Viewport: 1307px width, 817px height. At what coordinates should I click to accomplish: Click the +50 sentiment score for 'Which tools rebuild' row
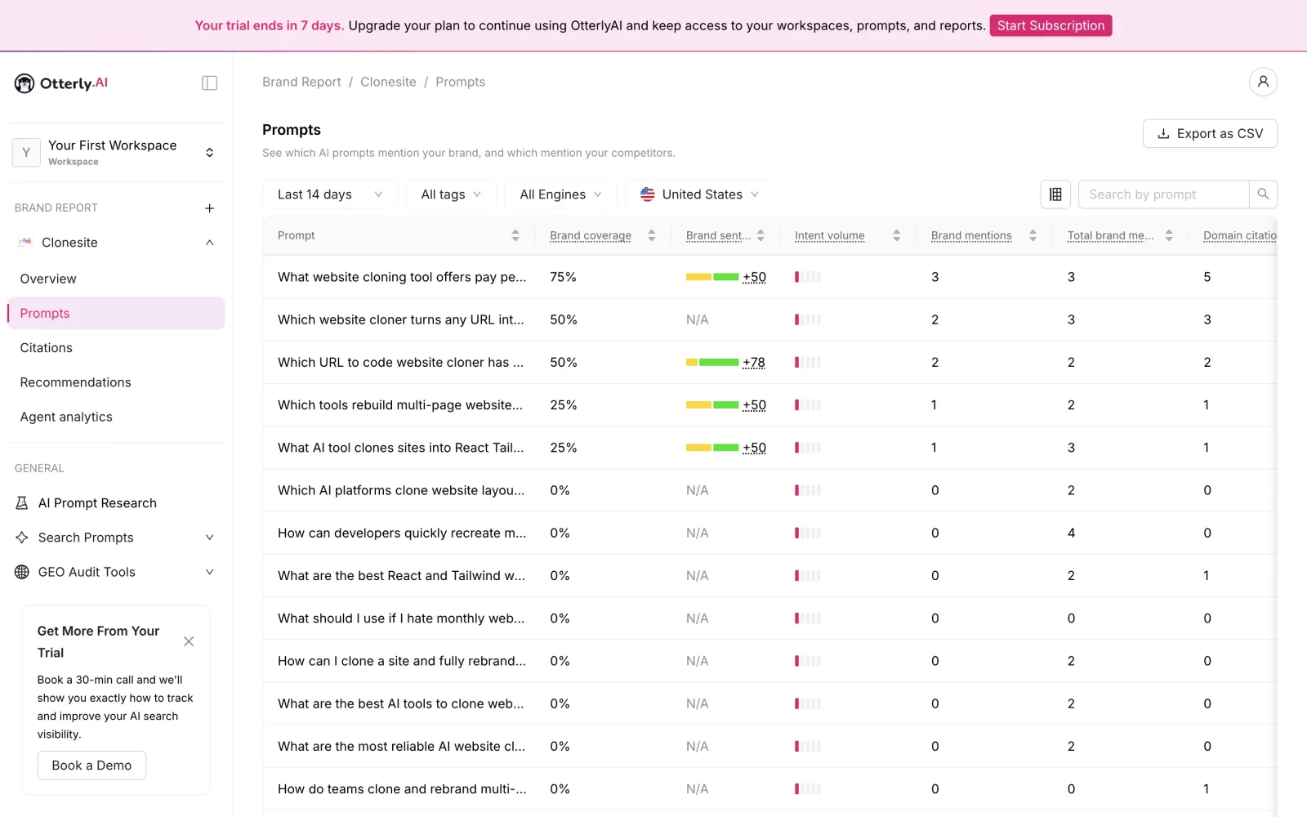coord(754,405)
